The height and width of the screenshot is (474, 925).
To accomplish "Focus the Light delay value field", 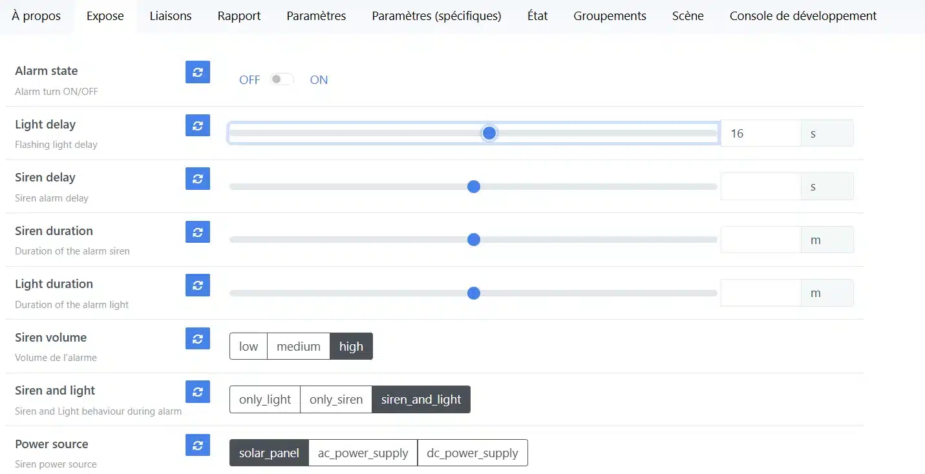I will 760,134.
